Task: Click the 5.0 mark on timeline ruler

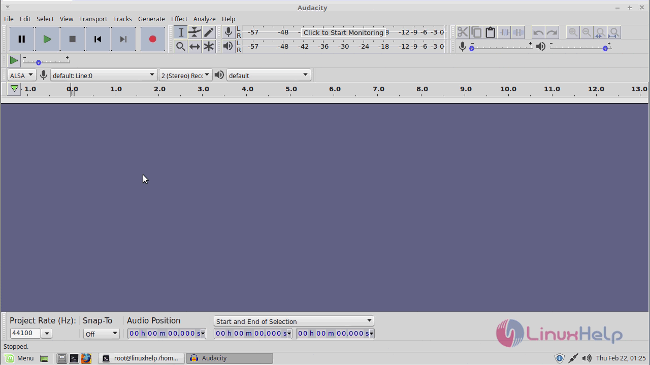Action: pyautogui.click(x=291, y=89)
